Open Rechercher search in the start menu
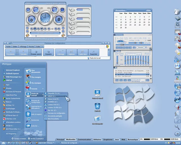Viewport: 181px width, 145px height. click(x=35, y=120)
